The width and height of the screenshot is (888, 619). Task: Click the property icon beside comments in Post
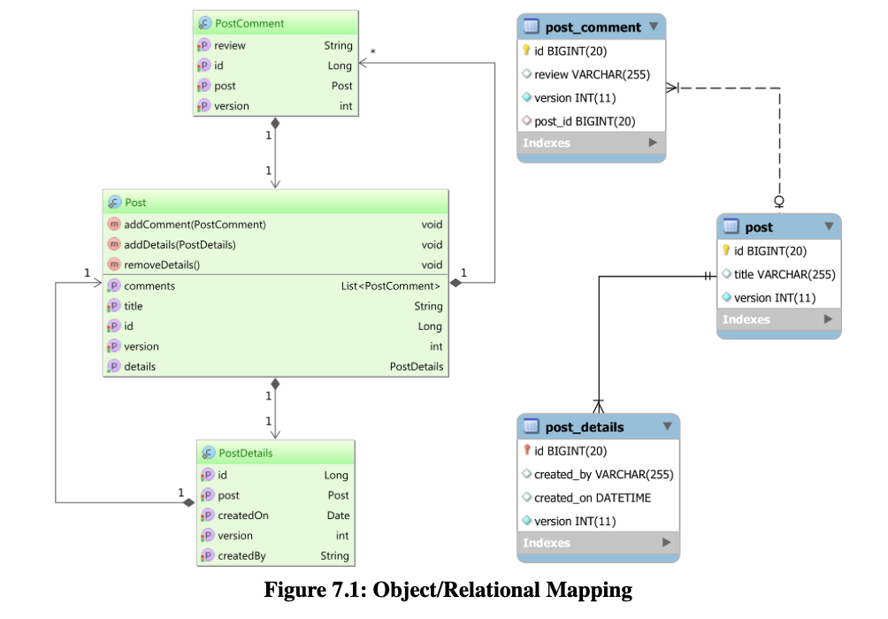pos(114,286)
